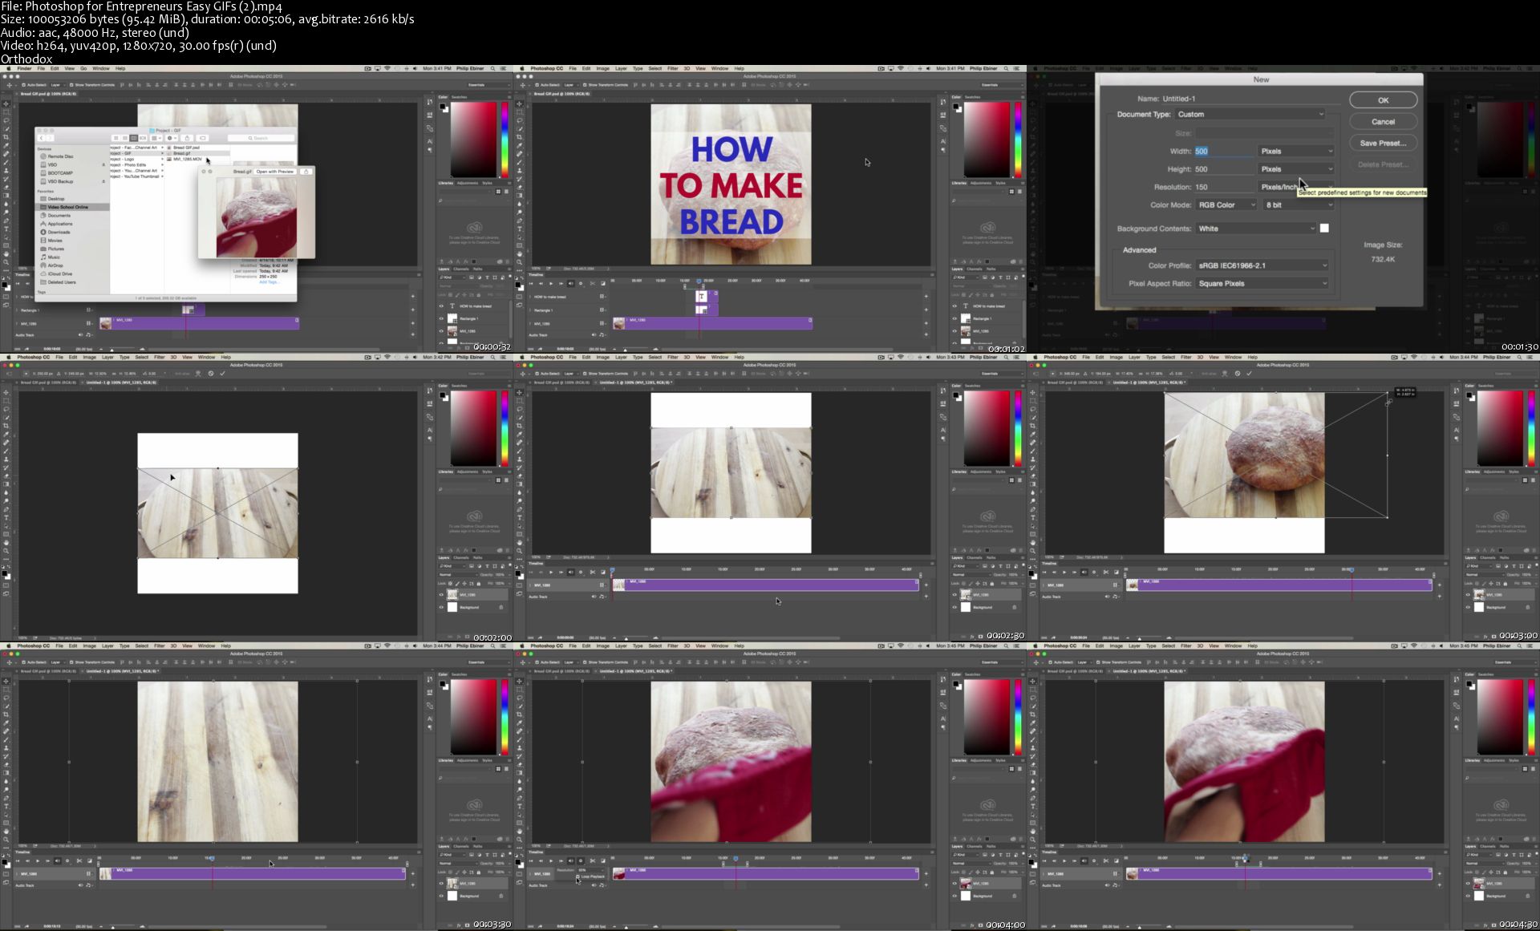Choose the Hand tool in the 00:01:02 frame
Image resolution: width=1540 pixels, height=931 pixels.
coord(519,254)
